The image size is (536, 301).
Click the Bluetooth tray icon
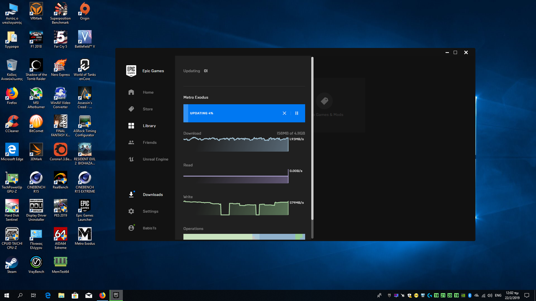click(470, 296)
